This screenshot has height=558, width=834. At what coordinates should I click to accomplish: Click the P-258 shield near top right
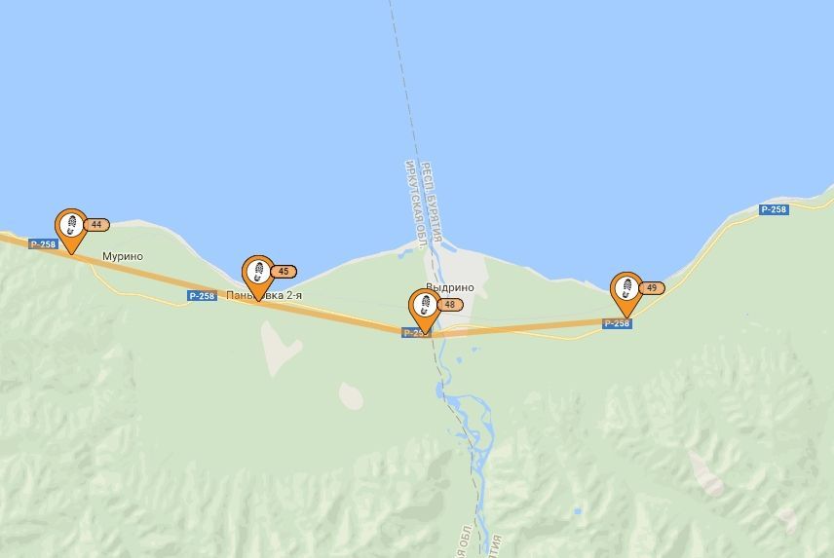coord(774,209)
